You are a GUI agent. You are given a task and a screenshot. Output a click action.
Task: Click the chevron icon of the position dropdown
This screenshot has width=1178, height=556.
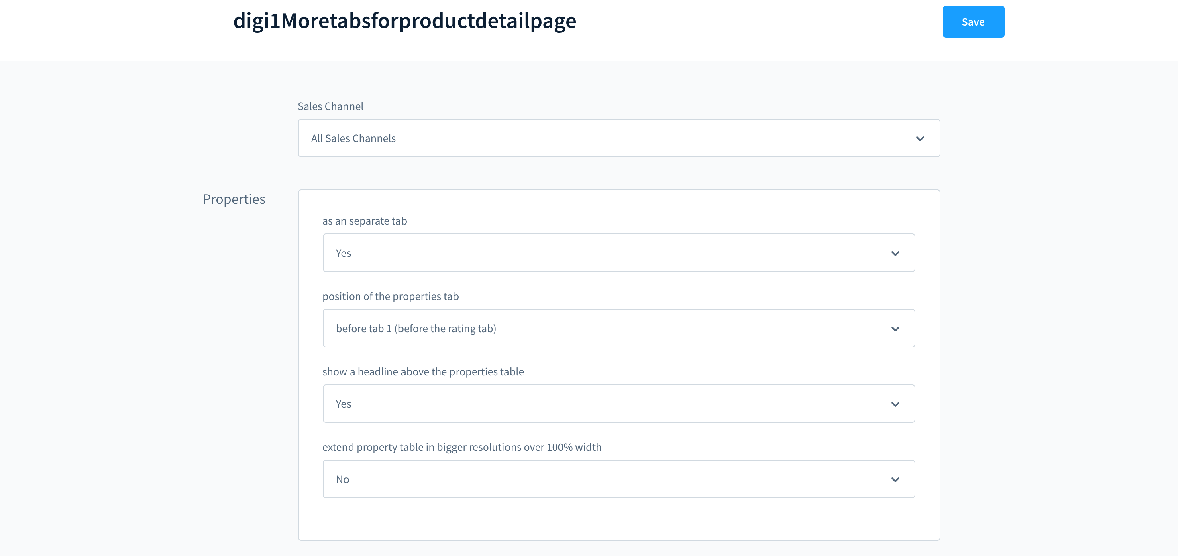(895, 329)
